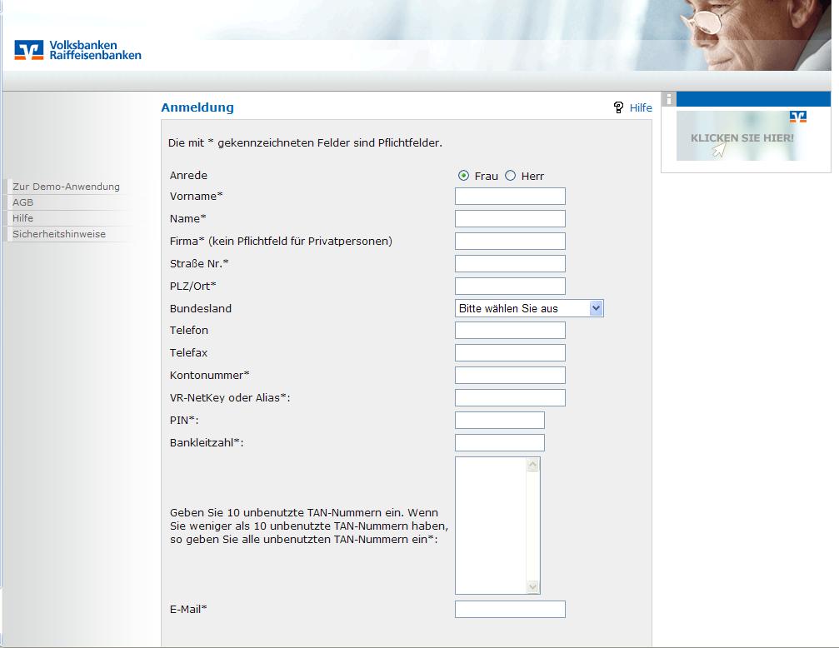
Task: Click the arrow on the 'Bitte wählen Sie aus' dropdown
Action: click(596, 308)
